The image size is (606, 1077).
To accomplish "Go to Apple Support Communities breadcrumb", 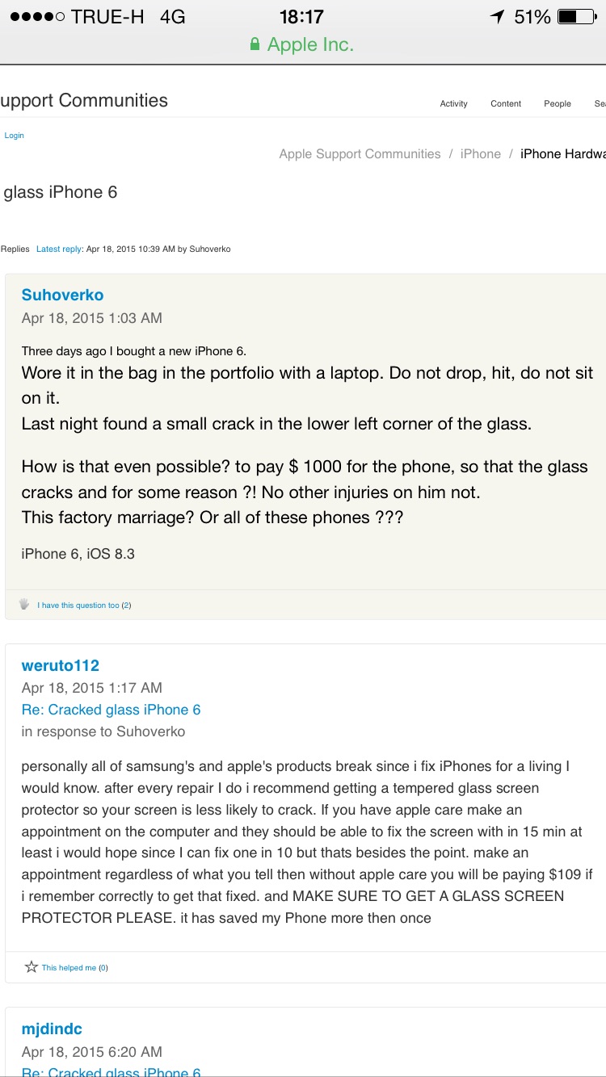I will [x=360, y=153].
